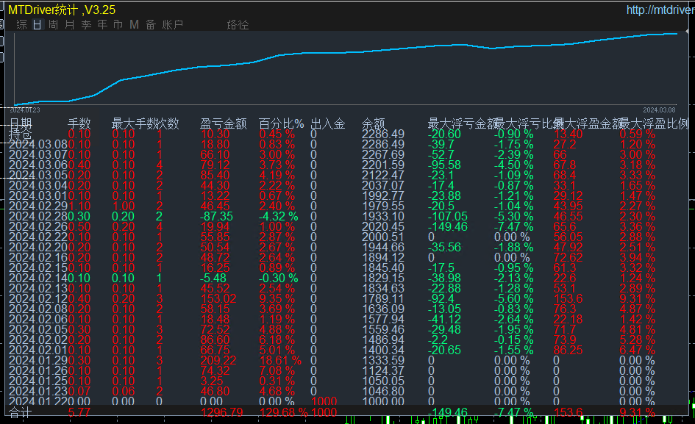
Task: Click the 72.62 floating profit value
Action: pyautogui.click(x=568, y=257)
